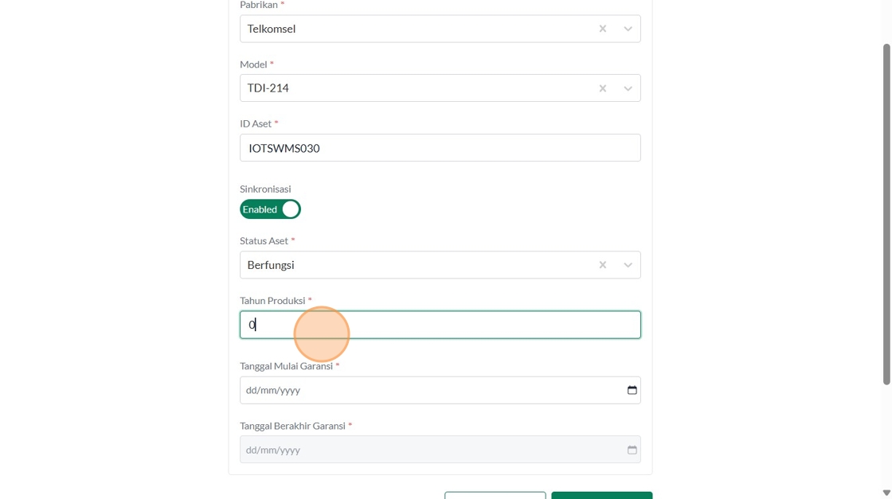Click the Berfungsi value in Status Aset
The width and height of the screenshot is (892, 499).
tap(271, 265)
